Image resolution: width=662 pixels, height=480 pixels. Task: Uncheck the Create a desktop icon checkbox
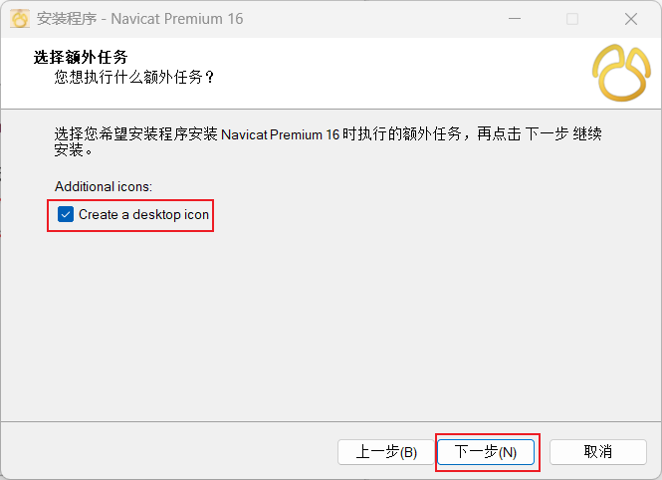66,214
